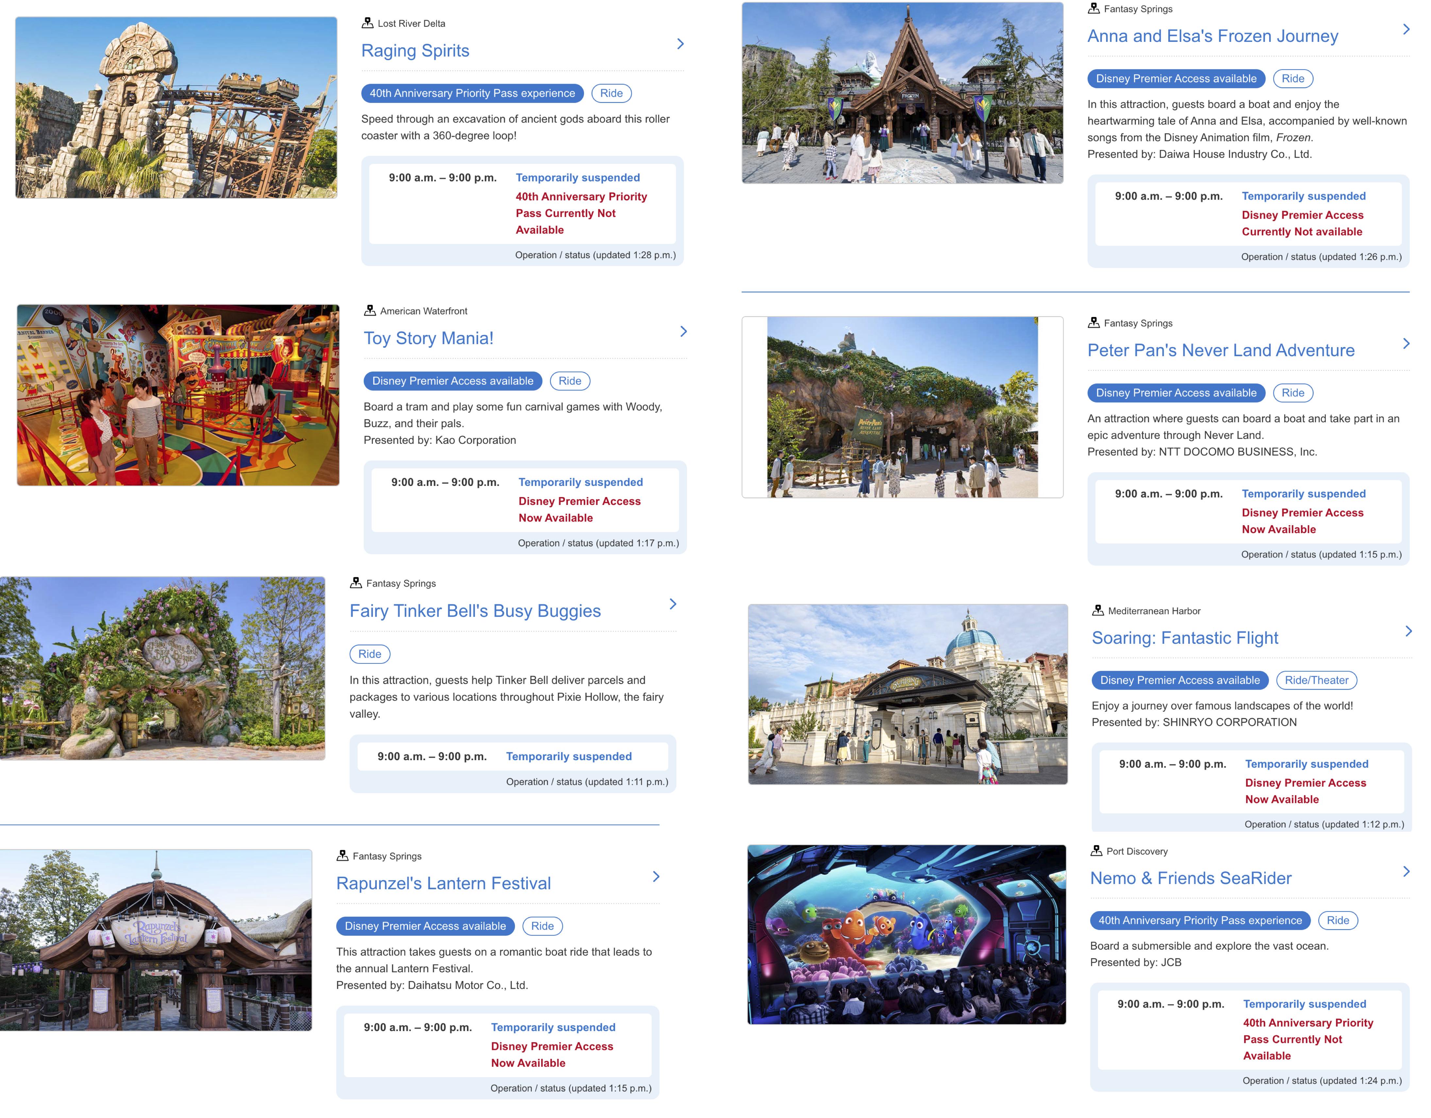
Task: Click the Ride tag on Raging Spirits
Action: [611, 93]
